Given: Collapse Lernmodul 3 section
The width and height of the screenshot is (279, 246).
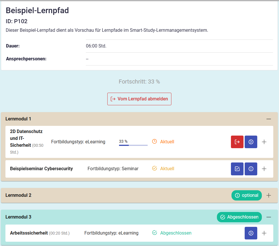Looking at the screenshot, I should (x=268, y=217).
